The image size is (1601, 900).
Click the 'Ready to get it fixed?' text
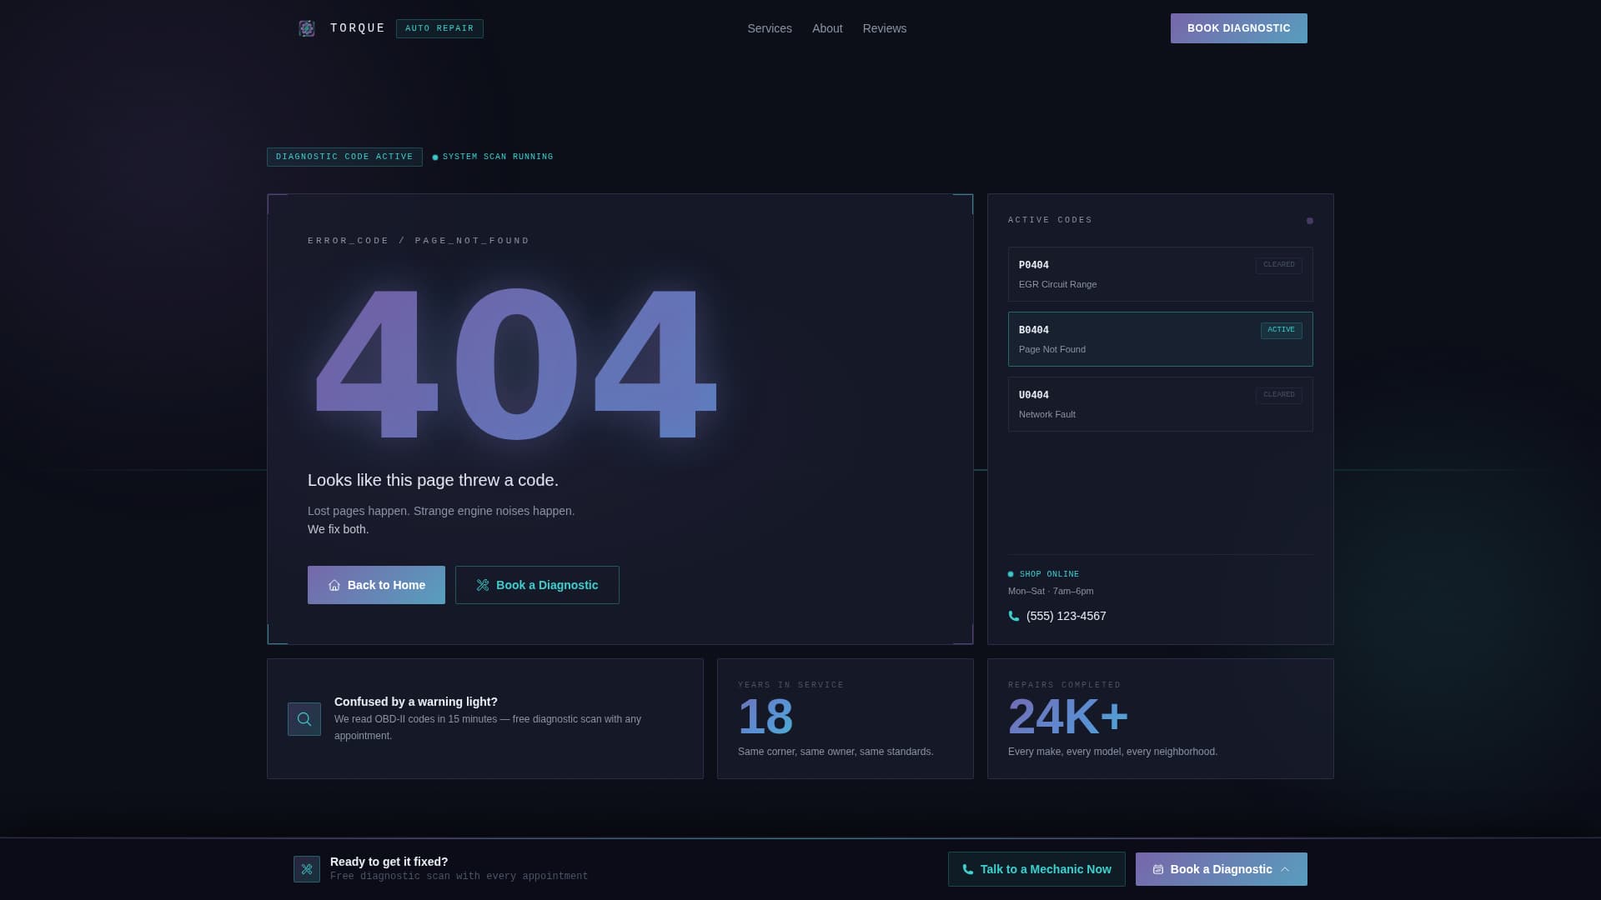pos(389,862)
